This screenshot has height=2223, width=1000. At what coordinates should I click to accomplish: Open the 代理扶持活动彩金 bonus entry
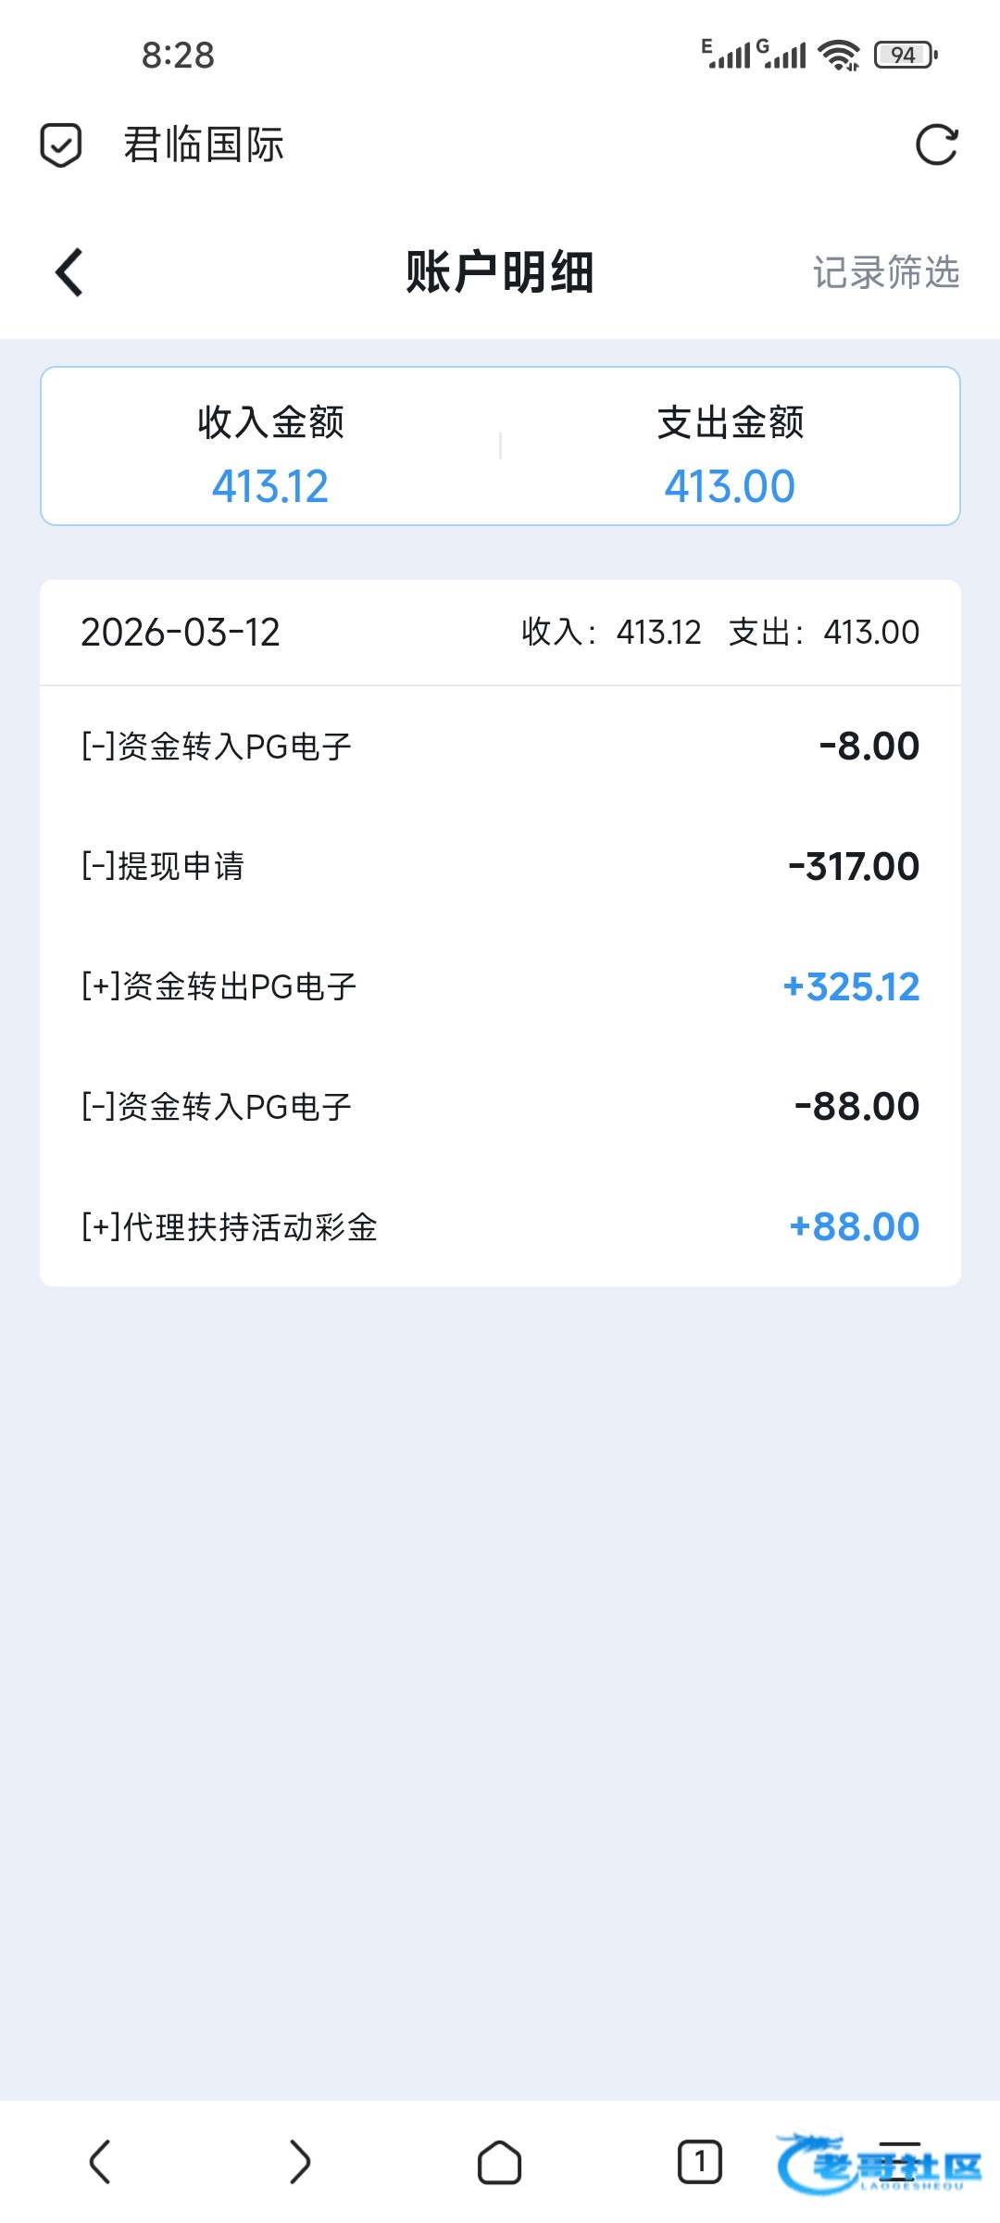click(500, 1227)
